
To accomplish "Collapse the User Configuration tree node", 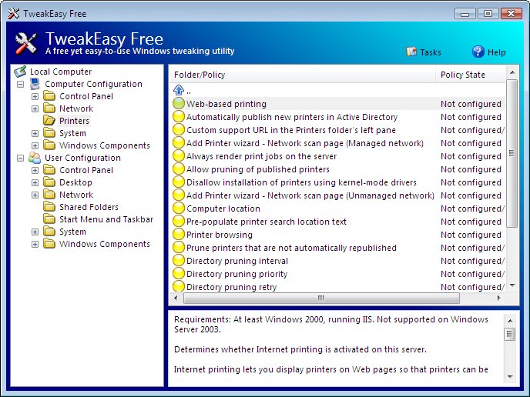I will point(21,158).
